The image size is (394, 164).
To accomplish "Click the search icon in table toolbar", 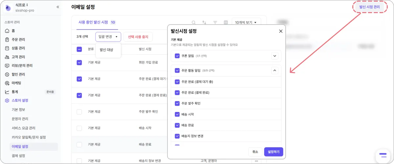I will 194,23.
